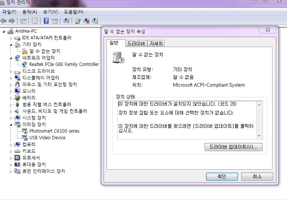Select the 알 수 없는 장치 warning icon
This screenshot has height=200, width=287.
pos(25,51)
